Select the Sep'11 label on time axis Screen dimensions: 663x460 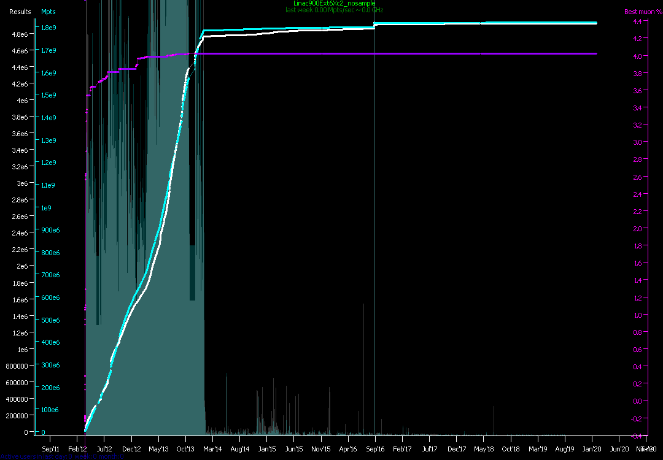[x=50, y=449]
